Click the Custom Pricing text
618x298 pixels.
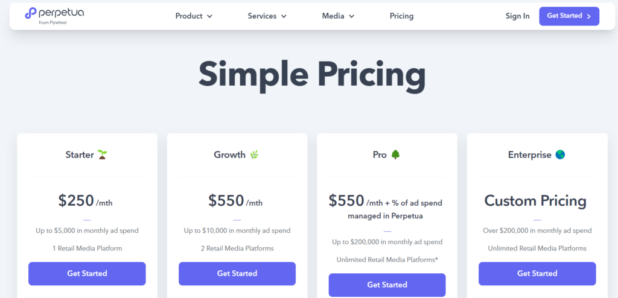point(535,201)
